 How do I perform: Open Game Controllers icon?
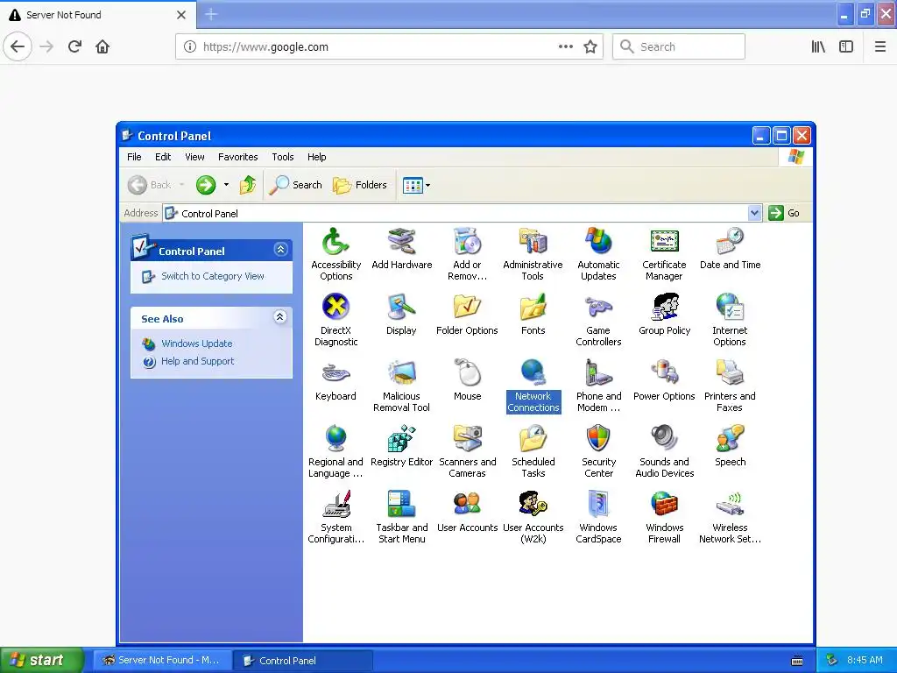pos(598,319)
